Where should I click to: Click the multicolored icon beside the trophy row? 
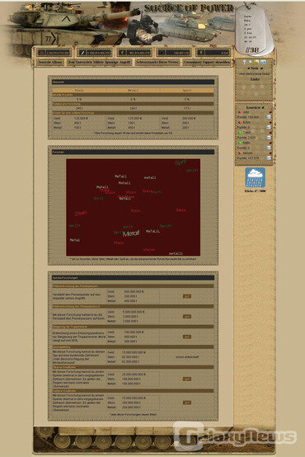[263, 62]
